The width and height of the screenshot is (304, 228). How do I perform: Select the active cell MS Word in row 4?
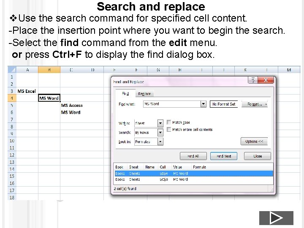49,98
